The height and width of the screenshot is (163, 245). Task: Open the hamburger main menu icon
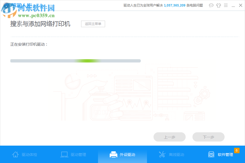226,5
